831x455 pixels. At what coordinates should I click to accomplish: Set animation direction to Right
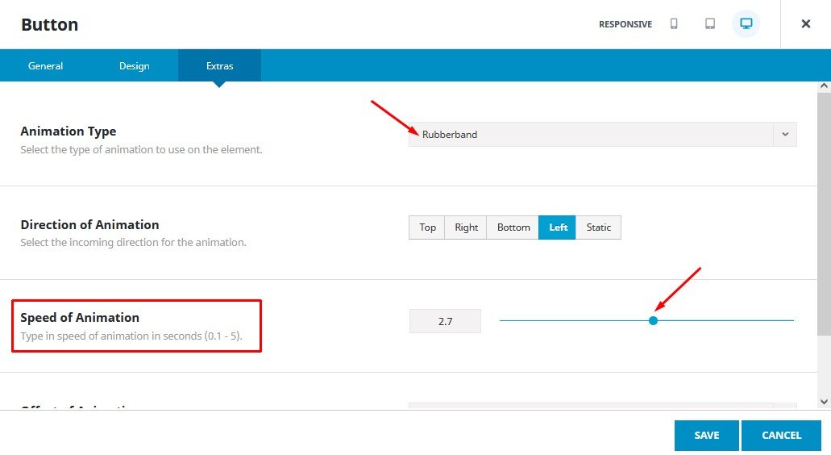[466, 227]
